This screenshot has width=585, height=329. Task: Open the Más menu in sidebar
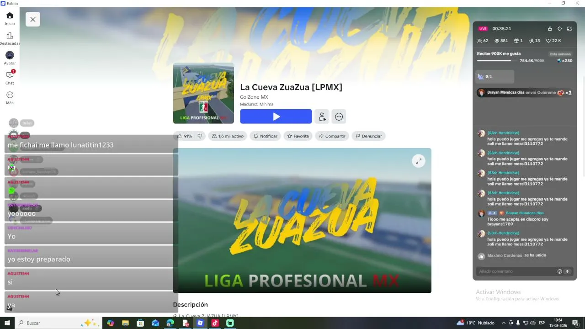(x=10, y=97)
